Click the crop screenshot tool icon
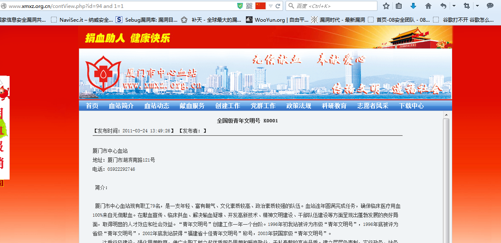This screenshot has height=243, width=501. pyautogui.click(x=467, y=6)
